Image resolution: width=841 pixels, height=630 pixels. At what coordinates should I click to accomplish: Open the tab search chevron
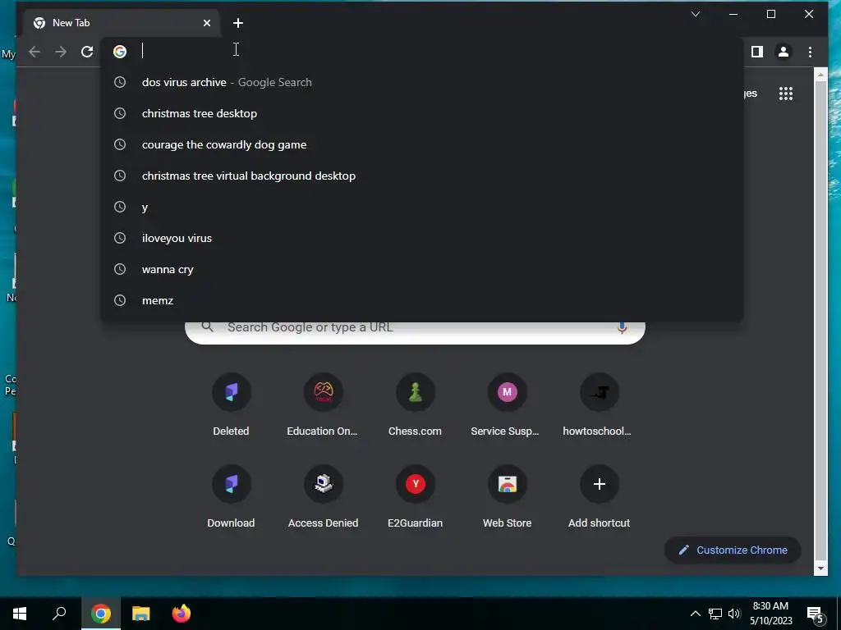(x=696, y=14)
